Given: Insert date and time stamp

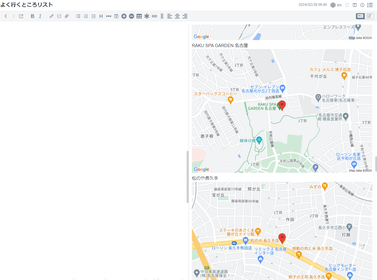Looking at the screenshot, I should click(116, 16).
